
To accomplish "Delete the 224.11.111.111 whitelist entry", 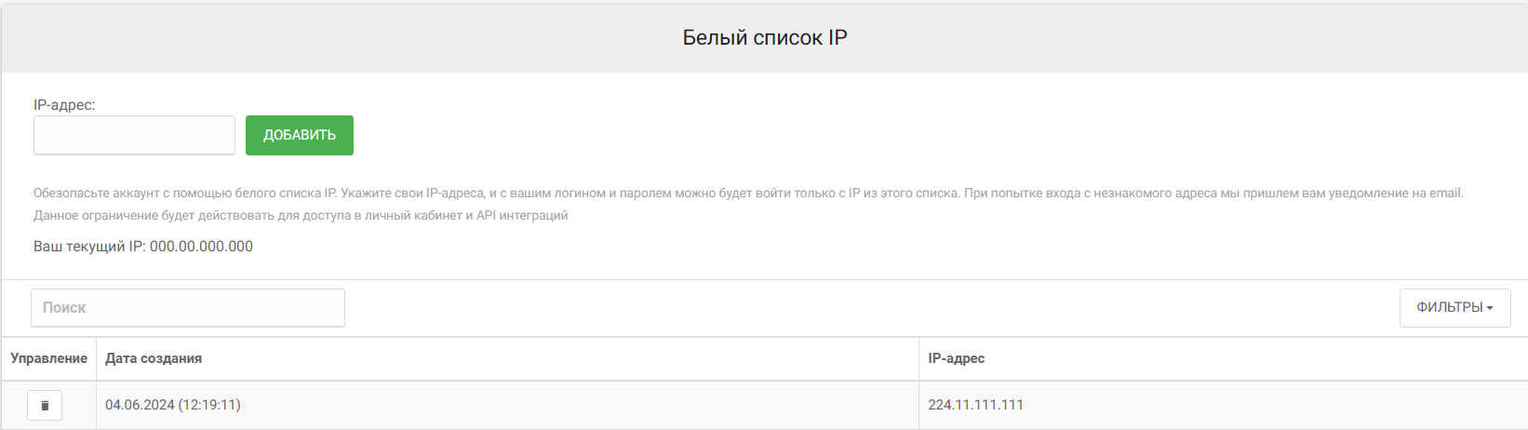I will click(x=45, y=406).
